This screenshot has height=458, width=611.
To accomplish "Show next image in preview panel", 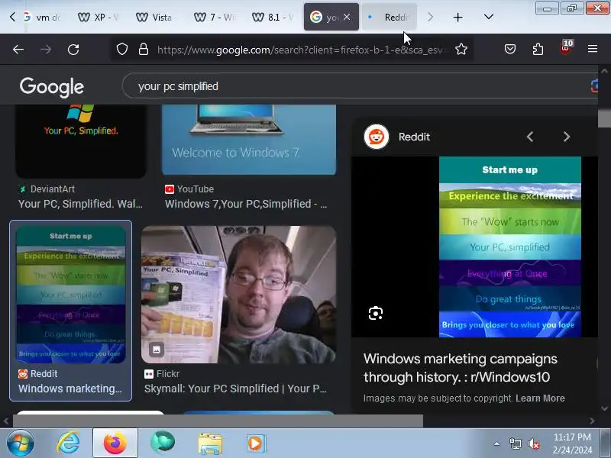I will click(566, 137).
